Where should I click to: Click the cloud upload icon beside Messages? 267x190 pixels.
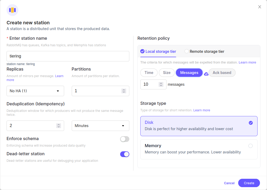point(206,74)
